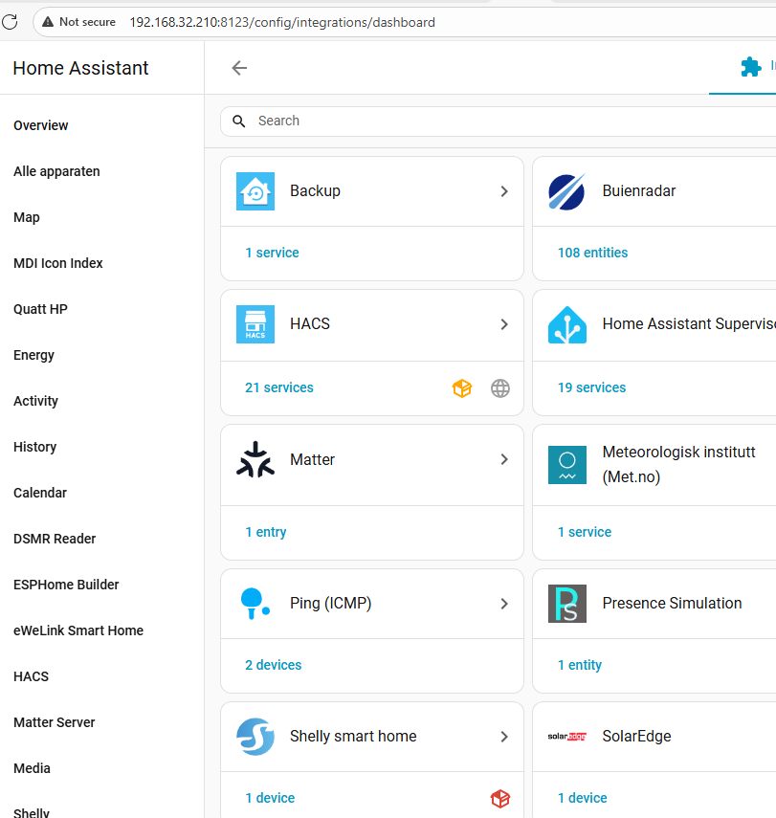Screen dimensions: 776x818
Task: Expand the Backup integration chevron
Action: pos(504,191)
